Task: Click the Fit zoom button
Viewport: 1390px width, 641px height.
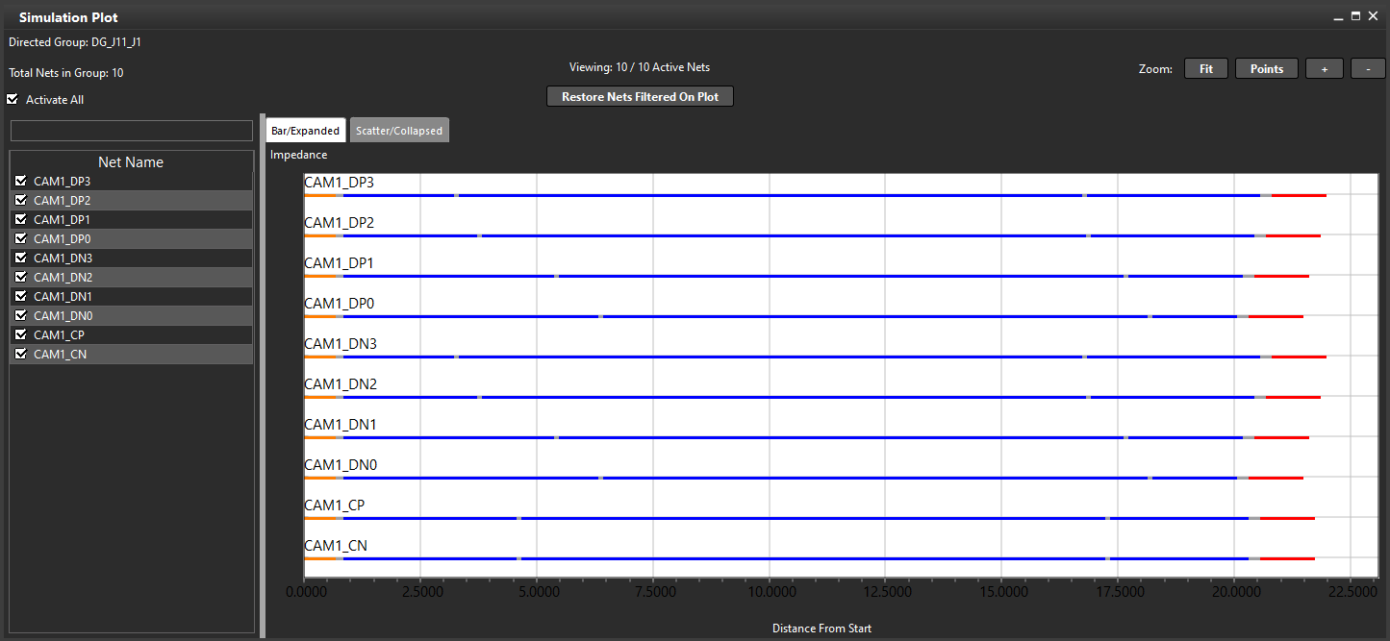Action: pyautogui.click(x=1205, y=68)
